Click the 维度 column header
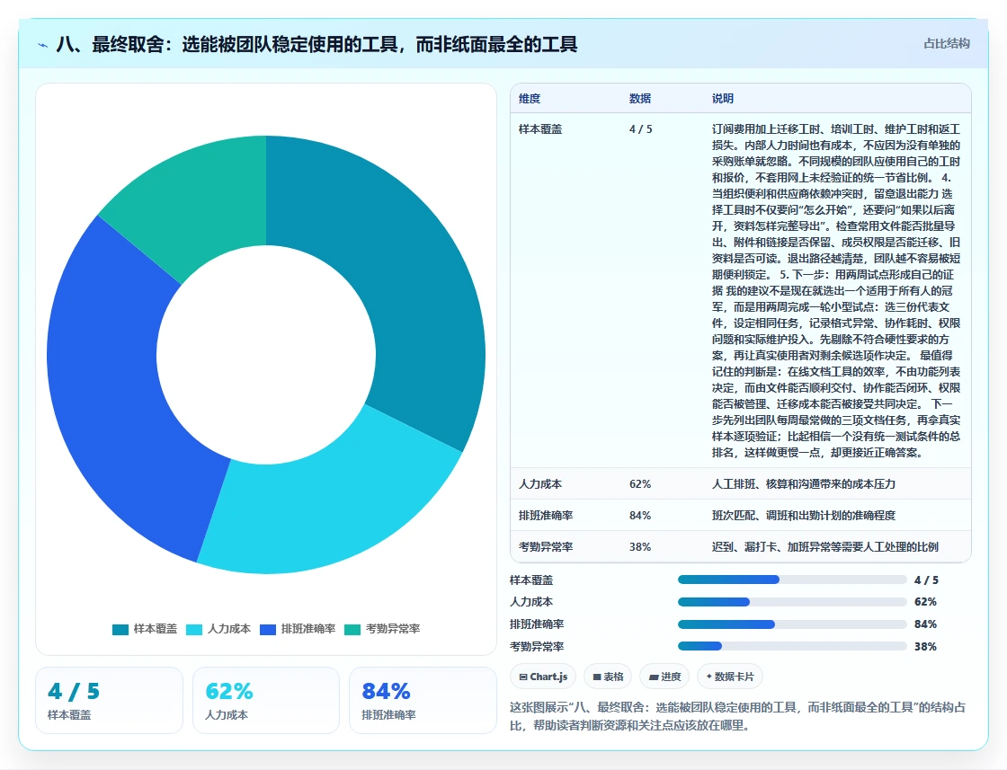This screenshot has width=1007, height=770. tap(530, 98)
